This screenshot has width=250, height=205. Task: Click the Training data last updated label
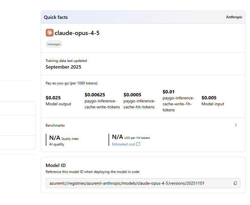point(66,61)
